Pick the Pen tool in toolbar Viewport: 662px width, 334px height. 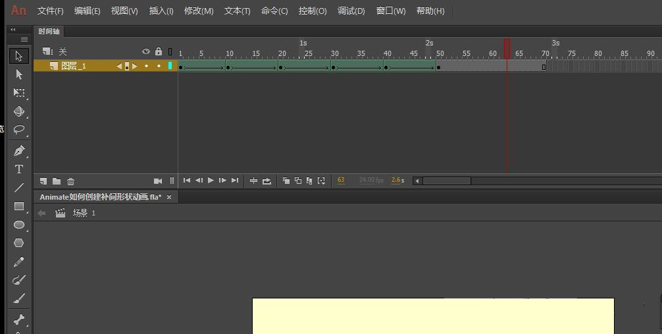point(19,151)
